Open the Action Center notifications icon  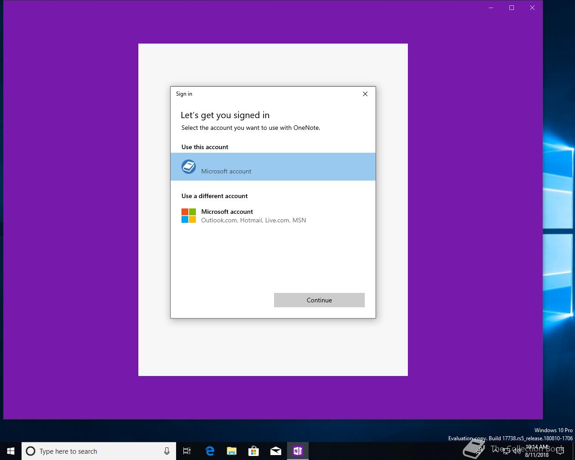coord(560,451)
